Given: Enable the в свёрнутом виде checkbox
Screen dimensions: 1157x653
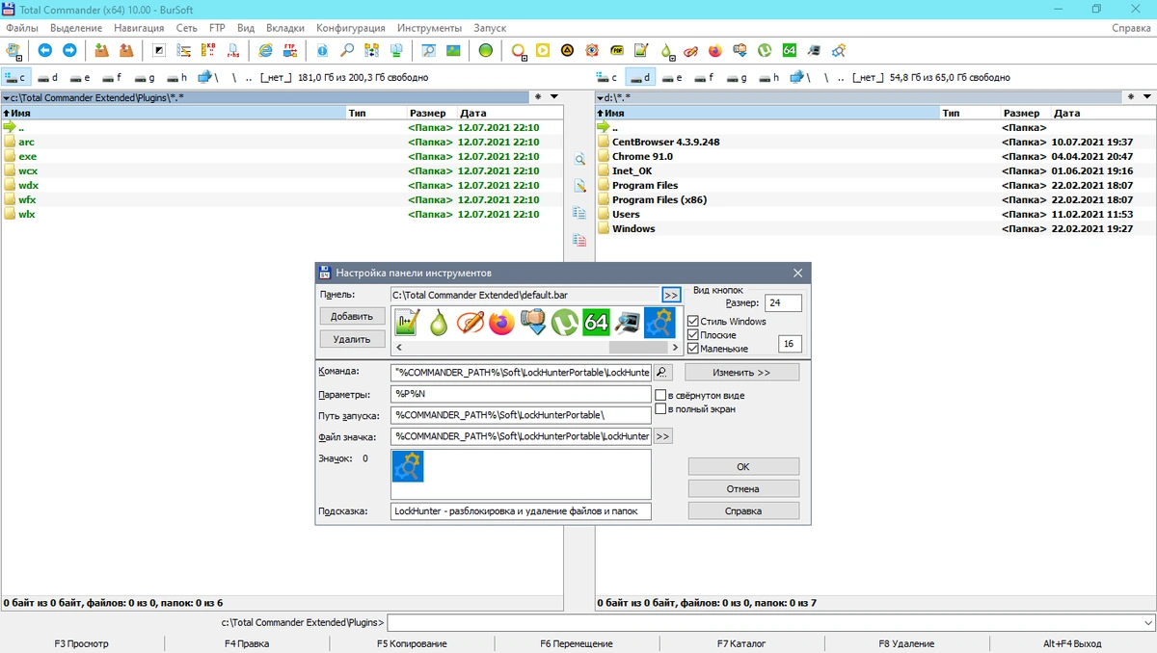Looking at the screenshot, I should (660, 395).
